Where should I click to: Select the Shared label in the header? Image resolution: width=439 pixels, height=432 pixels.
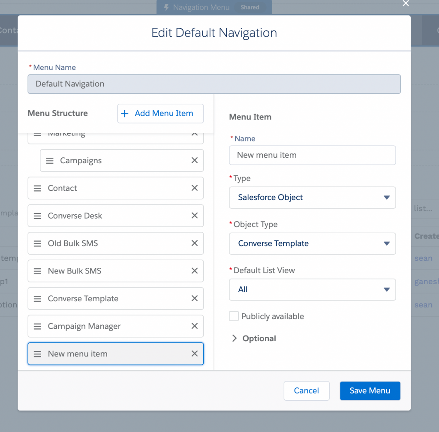[x=250, y=7]
